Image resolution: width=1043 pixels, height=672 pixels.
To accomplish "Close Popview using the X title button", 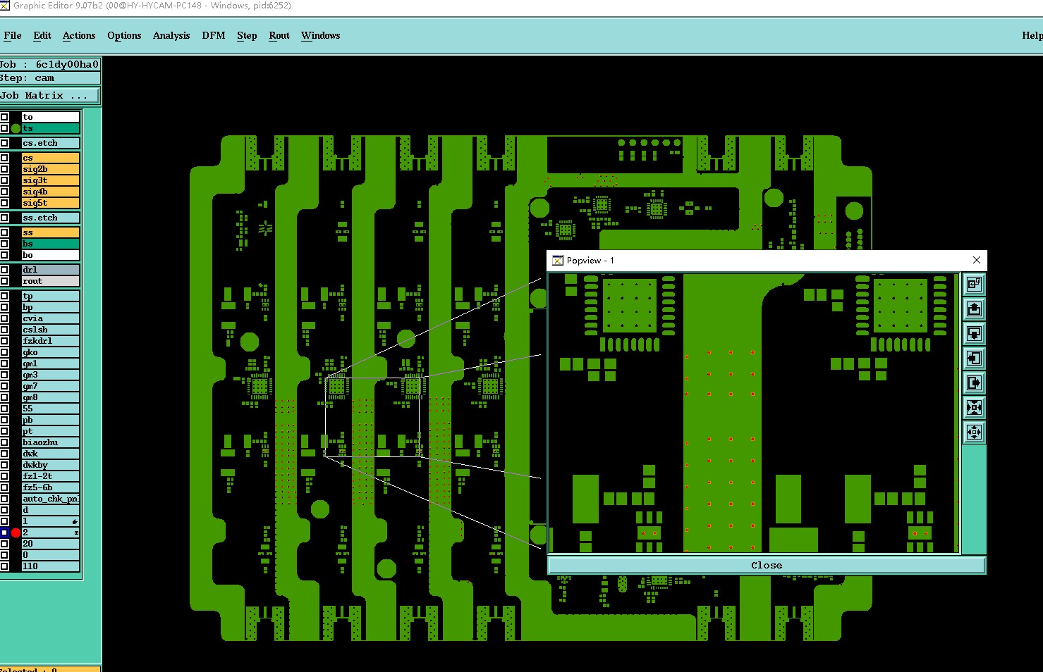I will pos(977,260).
